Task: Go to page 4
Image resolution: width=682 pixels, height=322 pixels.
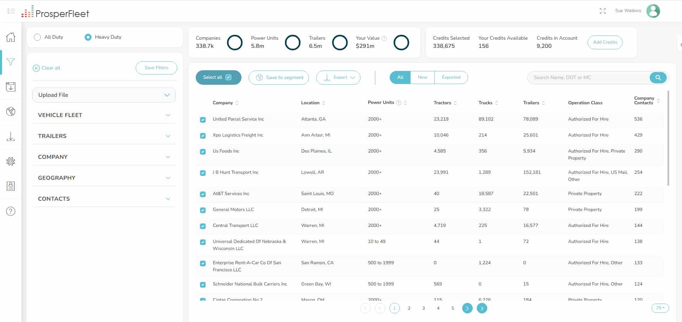Action: 438,308
